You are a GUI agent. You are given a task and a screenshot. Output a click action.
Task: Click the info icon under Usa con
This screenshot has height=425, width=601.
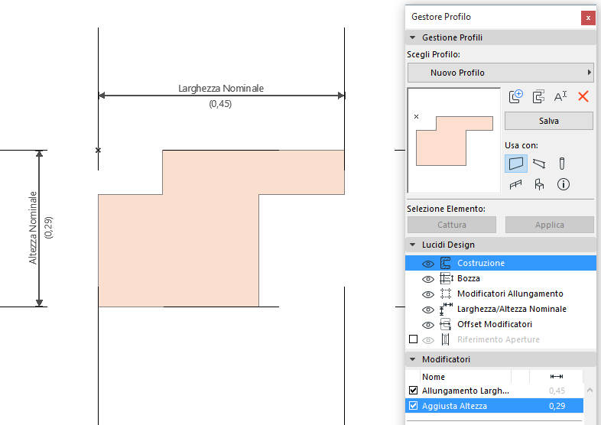563,185
